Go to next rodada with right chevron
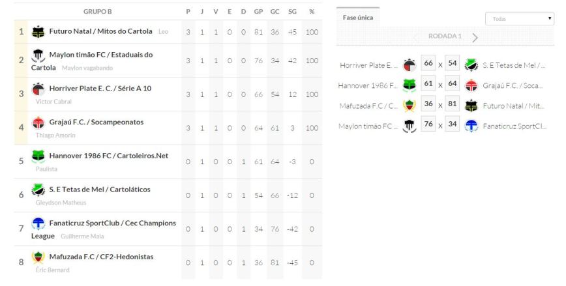The width and height of the screenshot is (566, 286). pos(475,36)
